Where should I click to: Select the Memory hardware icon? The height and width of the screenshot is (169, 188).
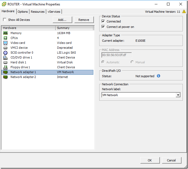[x=5, y=33]
